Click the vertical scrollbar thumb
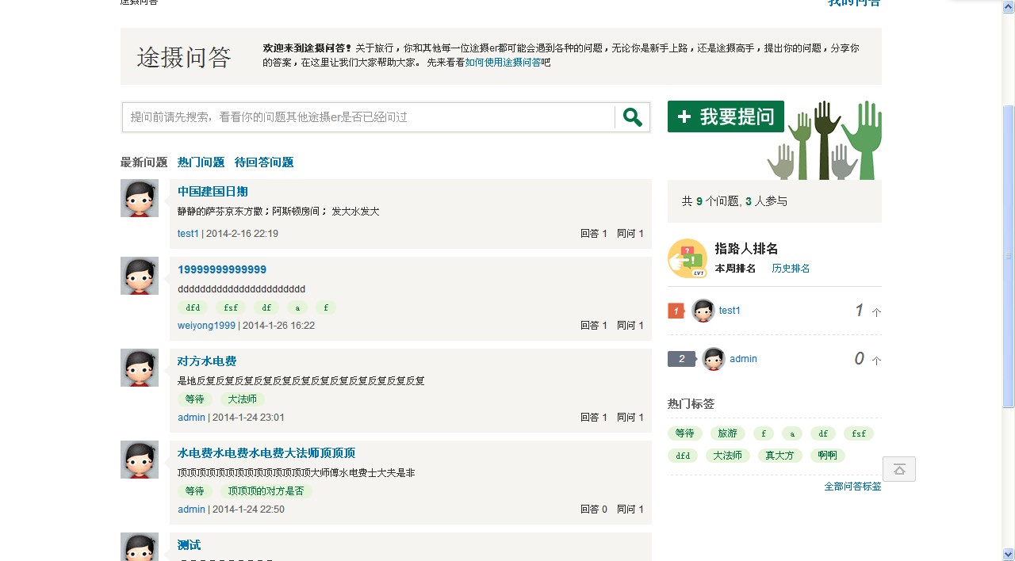Image resolution: width=1015 pixels, height=561 pixels. pyautogui.click(x=1009, y=257)
